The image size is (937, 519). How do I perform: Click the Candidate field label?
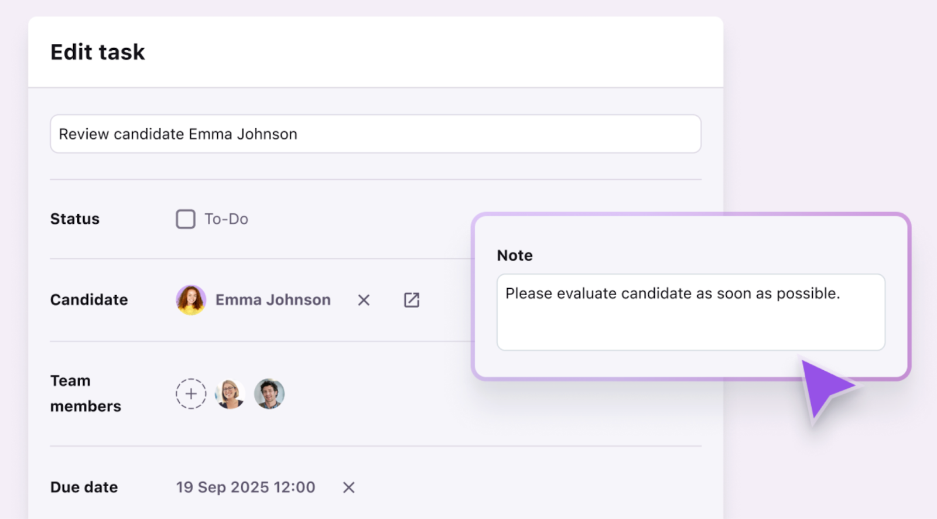pos(89,300)
